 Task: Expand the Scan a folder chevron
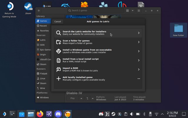coord(139,42)
